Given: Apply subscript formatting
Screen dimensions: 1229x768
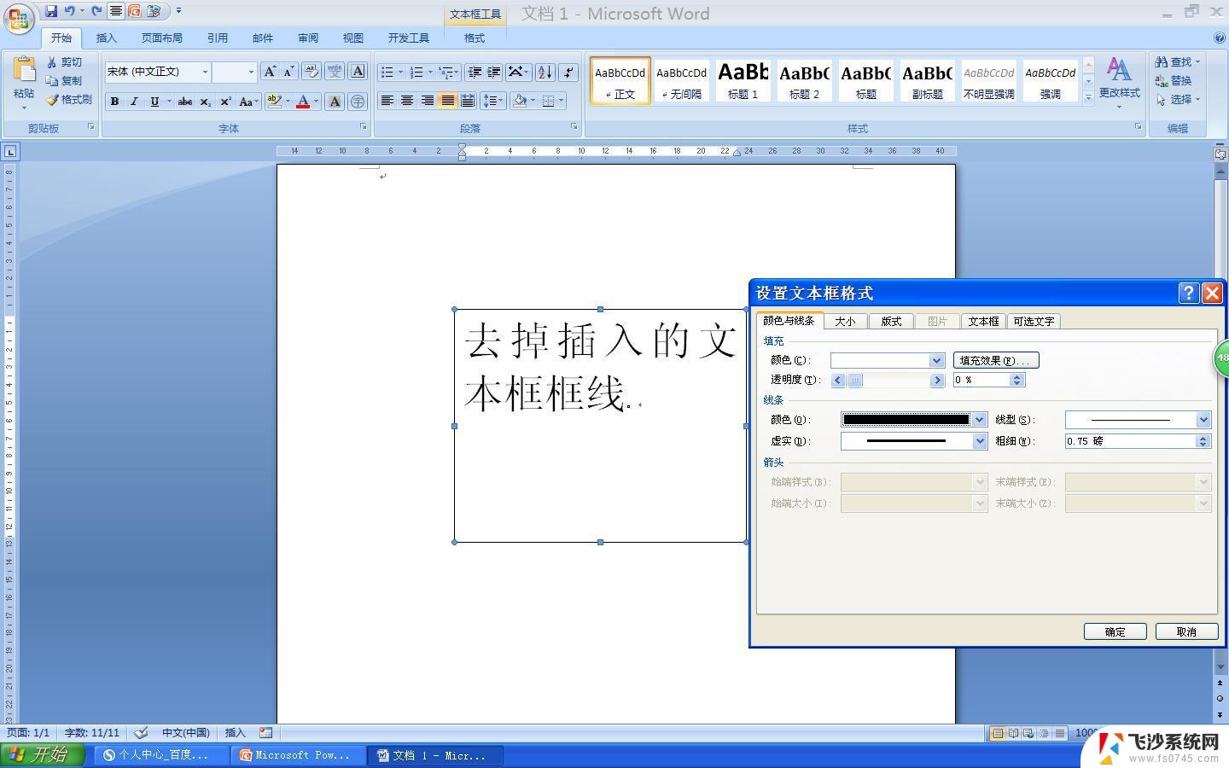Looking at the screenshot, I should [206, 102].
